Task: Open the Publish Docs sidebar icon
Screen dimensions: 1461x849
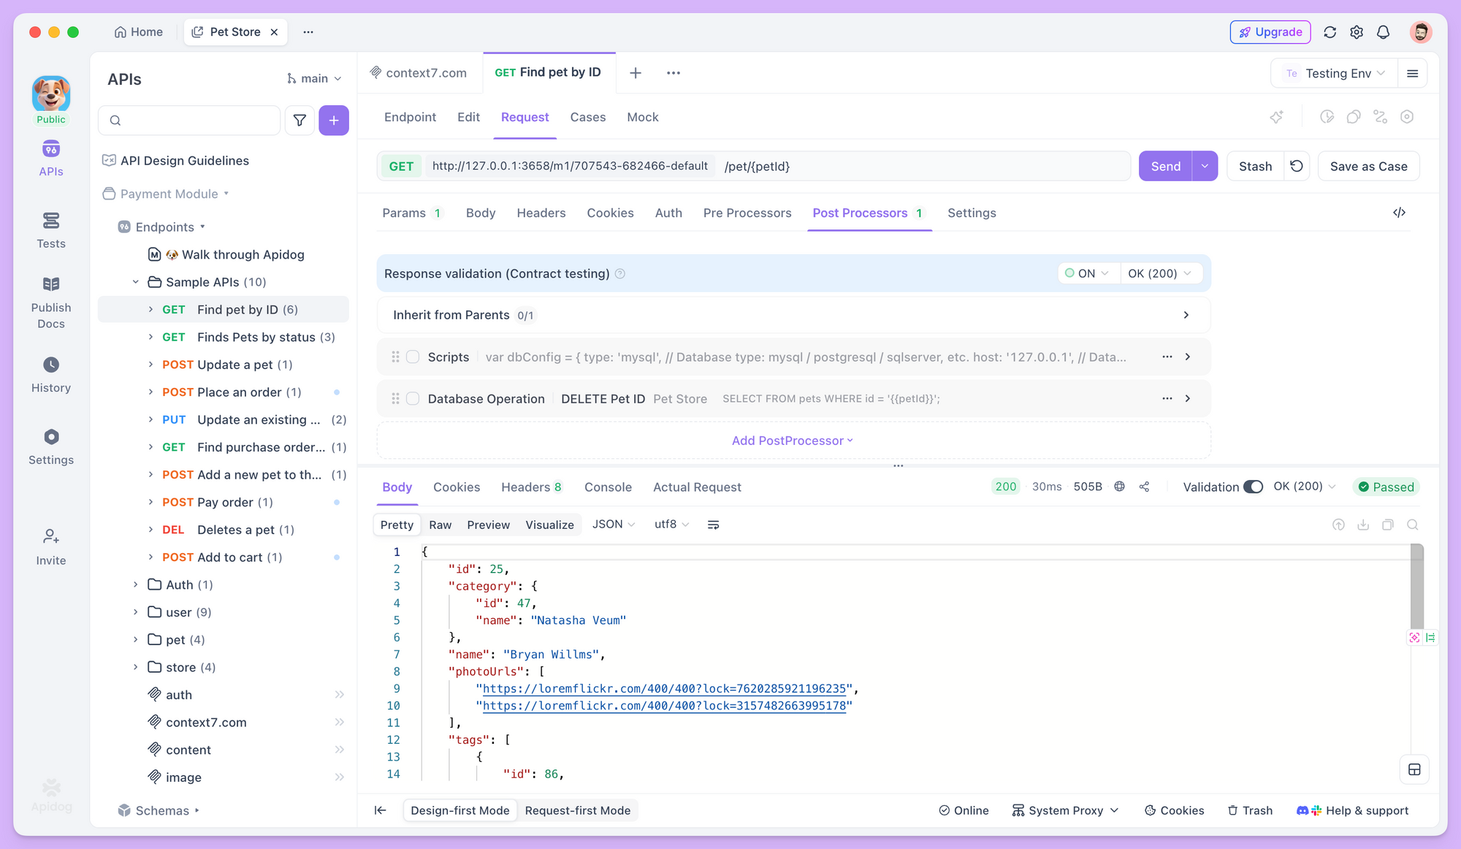Action: [x=51, y=303]
